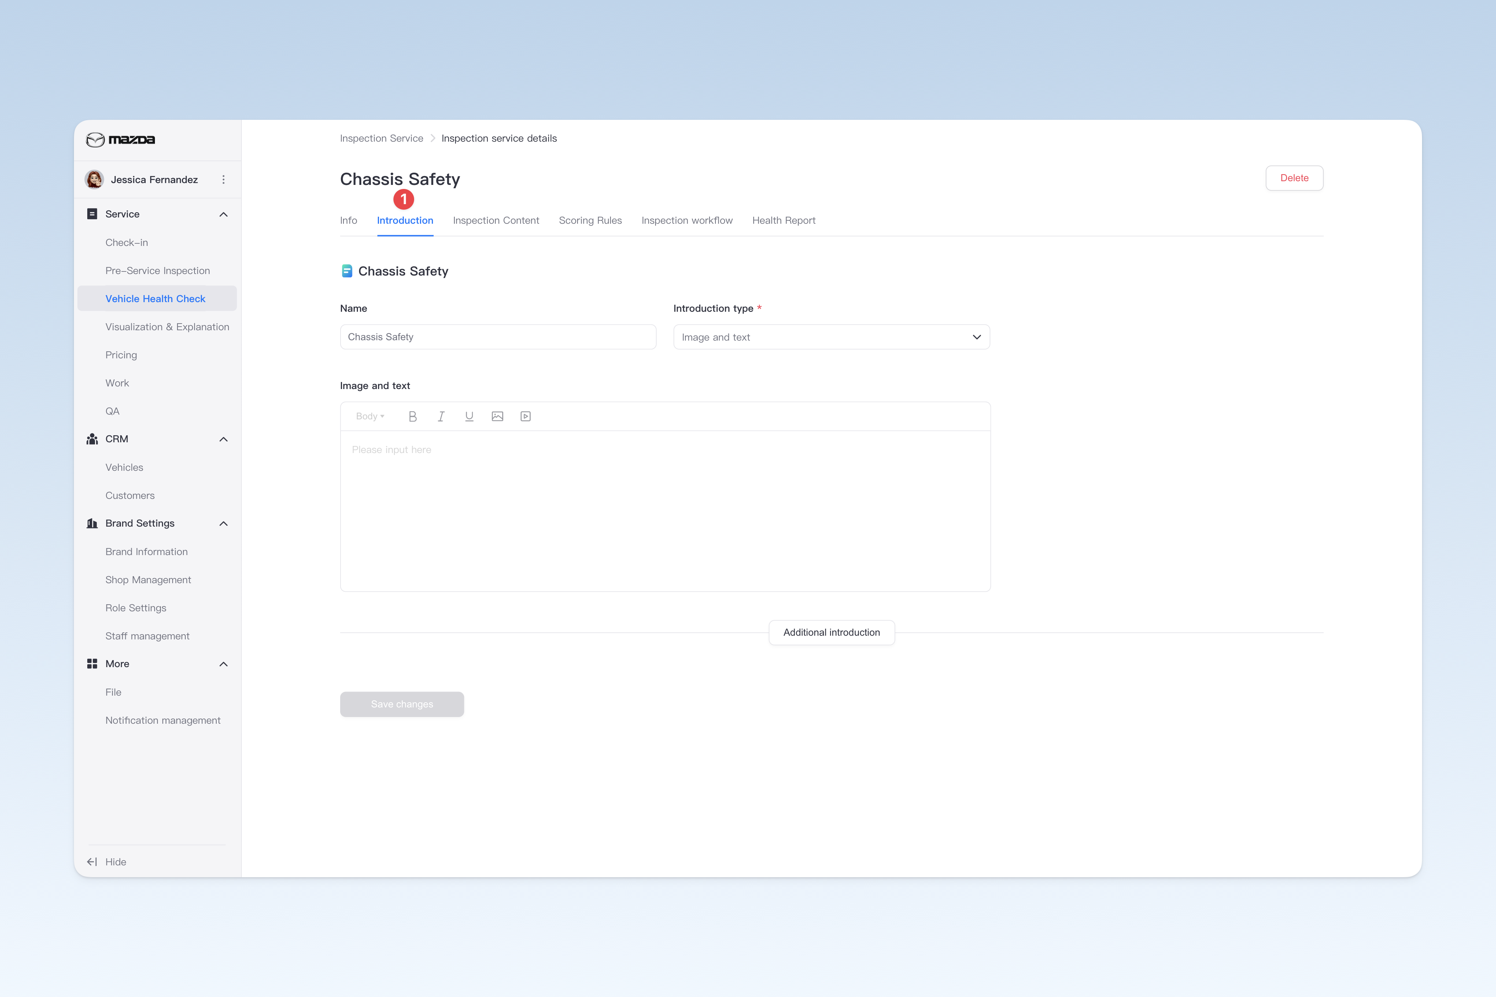Open Notification management sidebar item
Viewport: 1496px width, 997px height.
click(x=163, y=720)
